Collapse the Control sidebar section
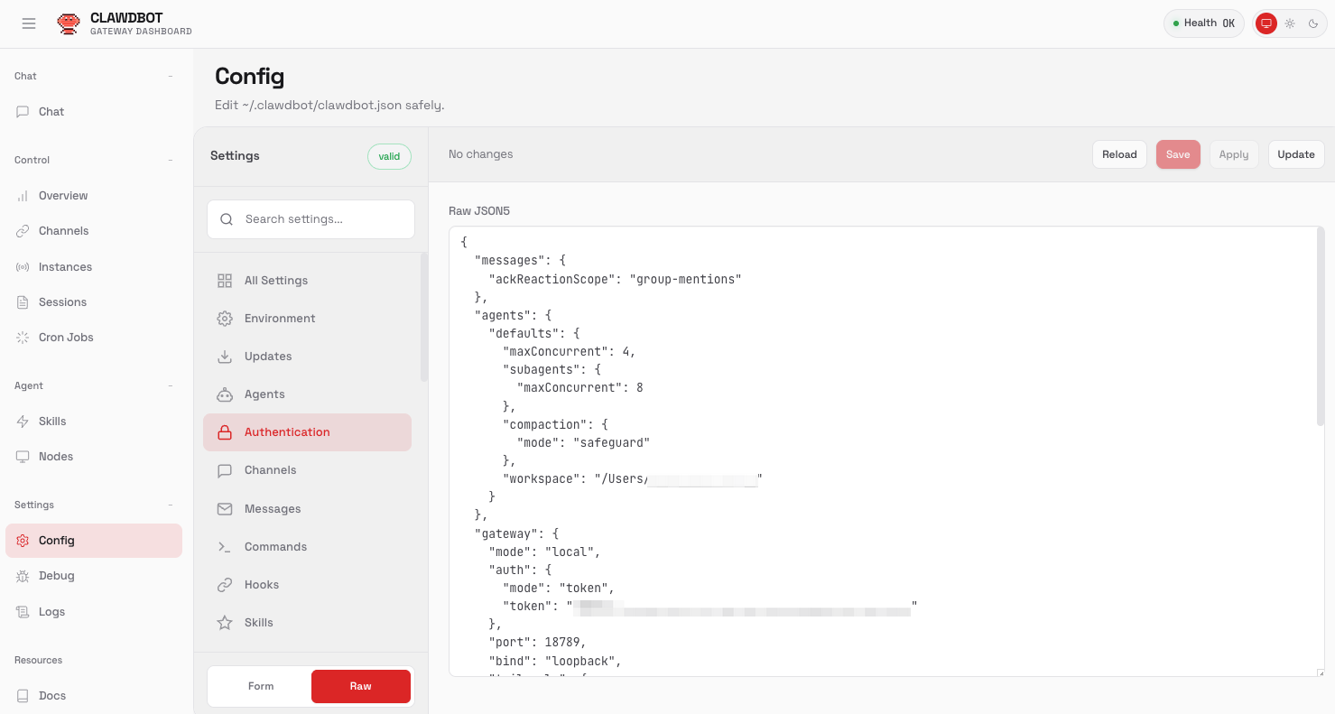Screen dimensions: 1335x714 click(170, 161)
